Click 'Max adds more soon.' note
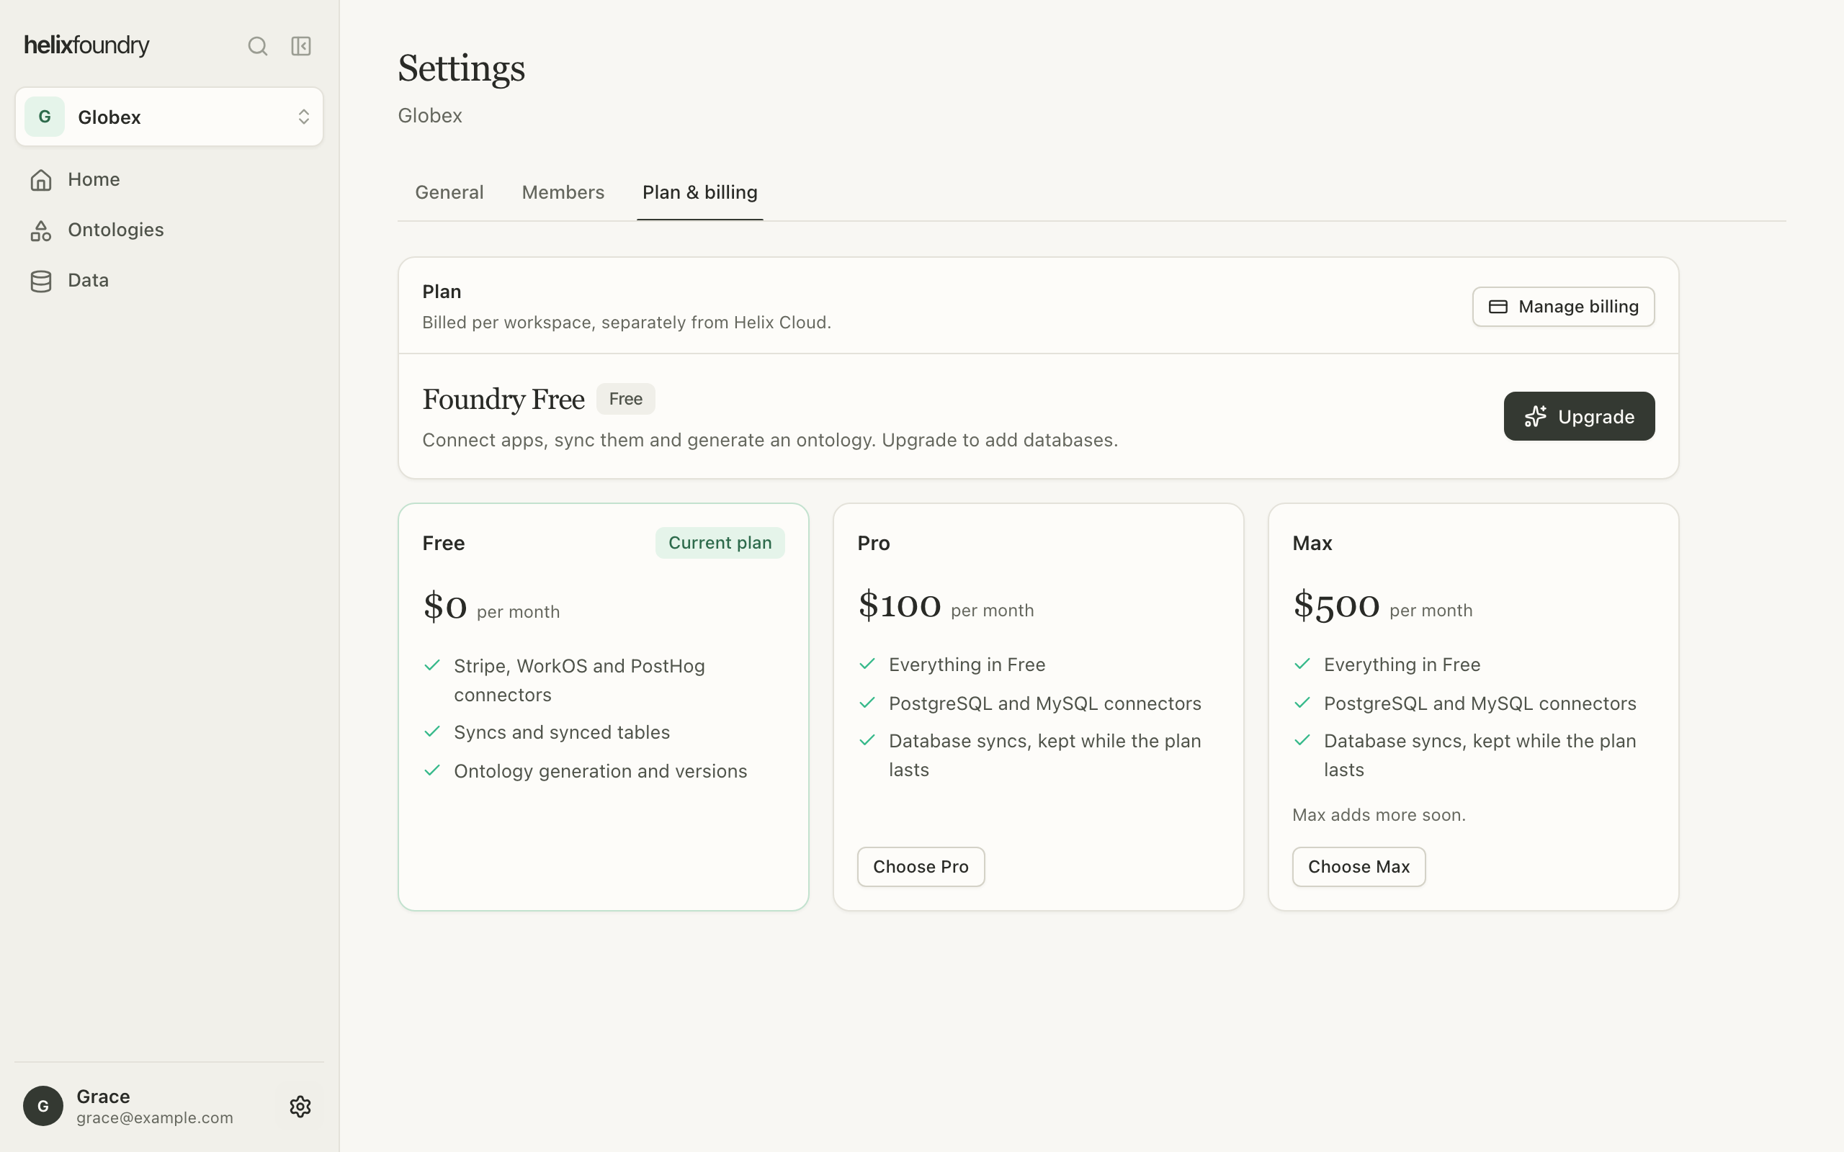 [x=1379, y=814]
